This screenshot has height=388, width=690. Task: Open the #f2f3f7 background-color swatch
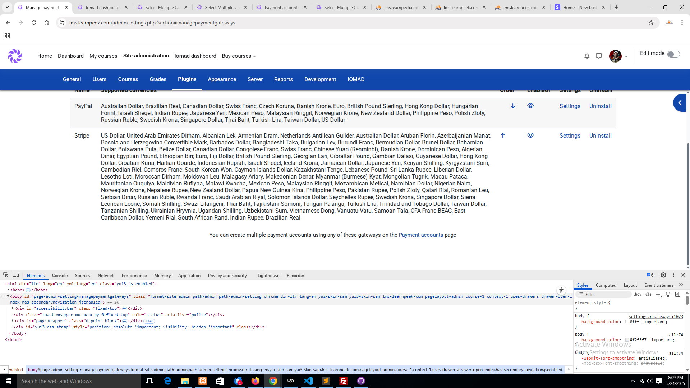(627, 340)
